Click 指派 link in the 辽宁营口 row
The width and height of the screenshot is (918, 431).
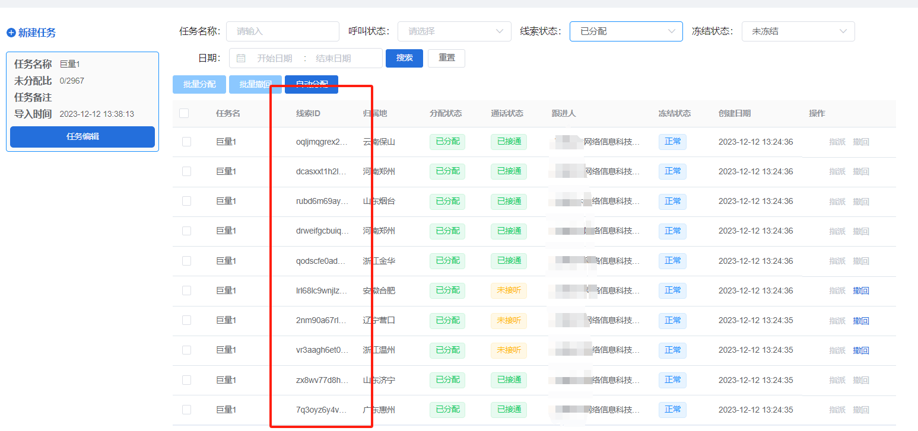[x=837, y=321]
